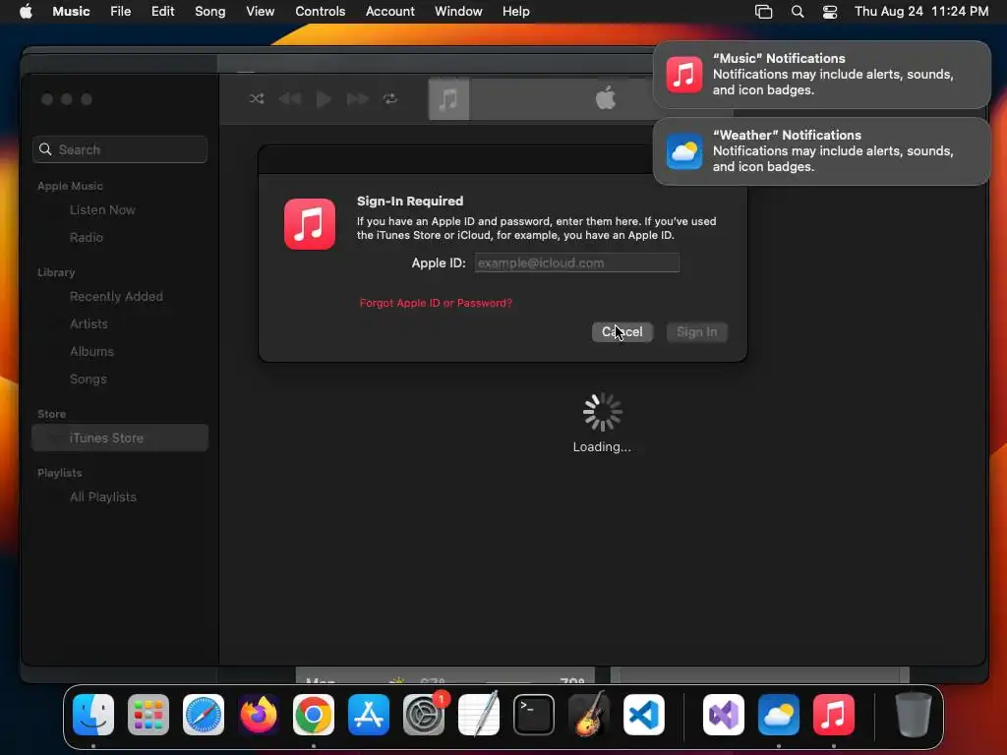Open the Song menu
1007x755 pixels.
coord(210,11)
